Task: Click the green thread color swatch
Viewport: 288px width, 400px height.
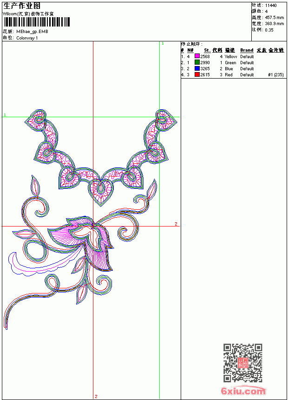Action: coord(197,62)
